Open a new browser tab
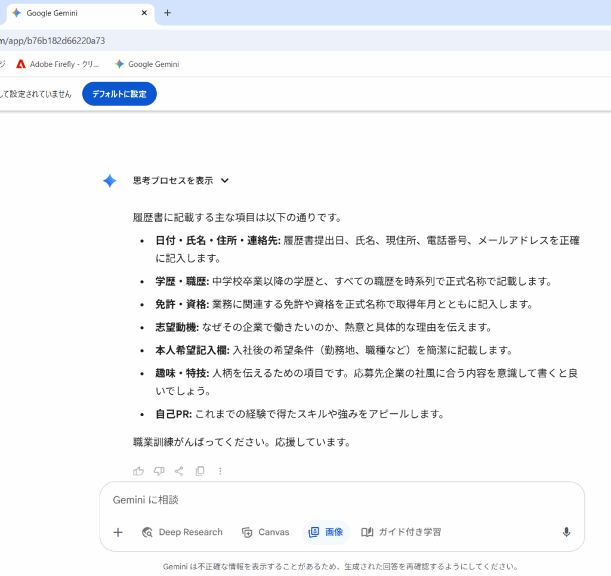The image size is (611, 576). [167, 13]
